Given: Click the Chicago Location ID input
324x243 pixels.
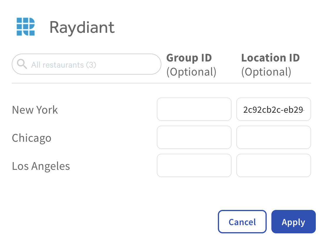Looking at the screenshot, I should (274, 137).
